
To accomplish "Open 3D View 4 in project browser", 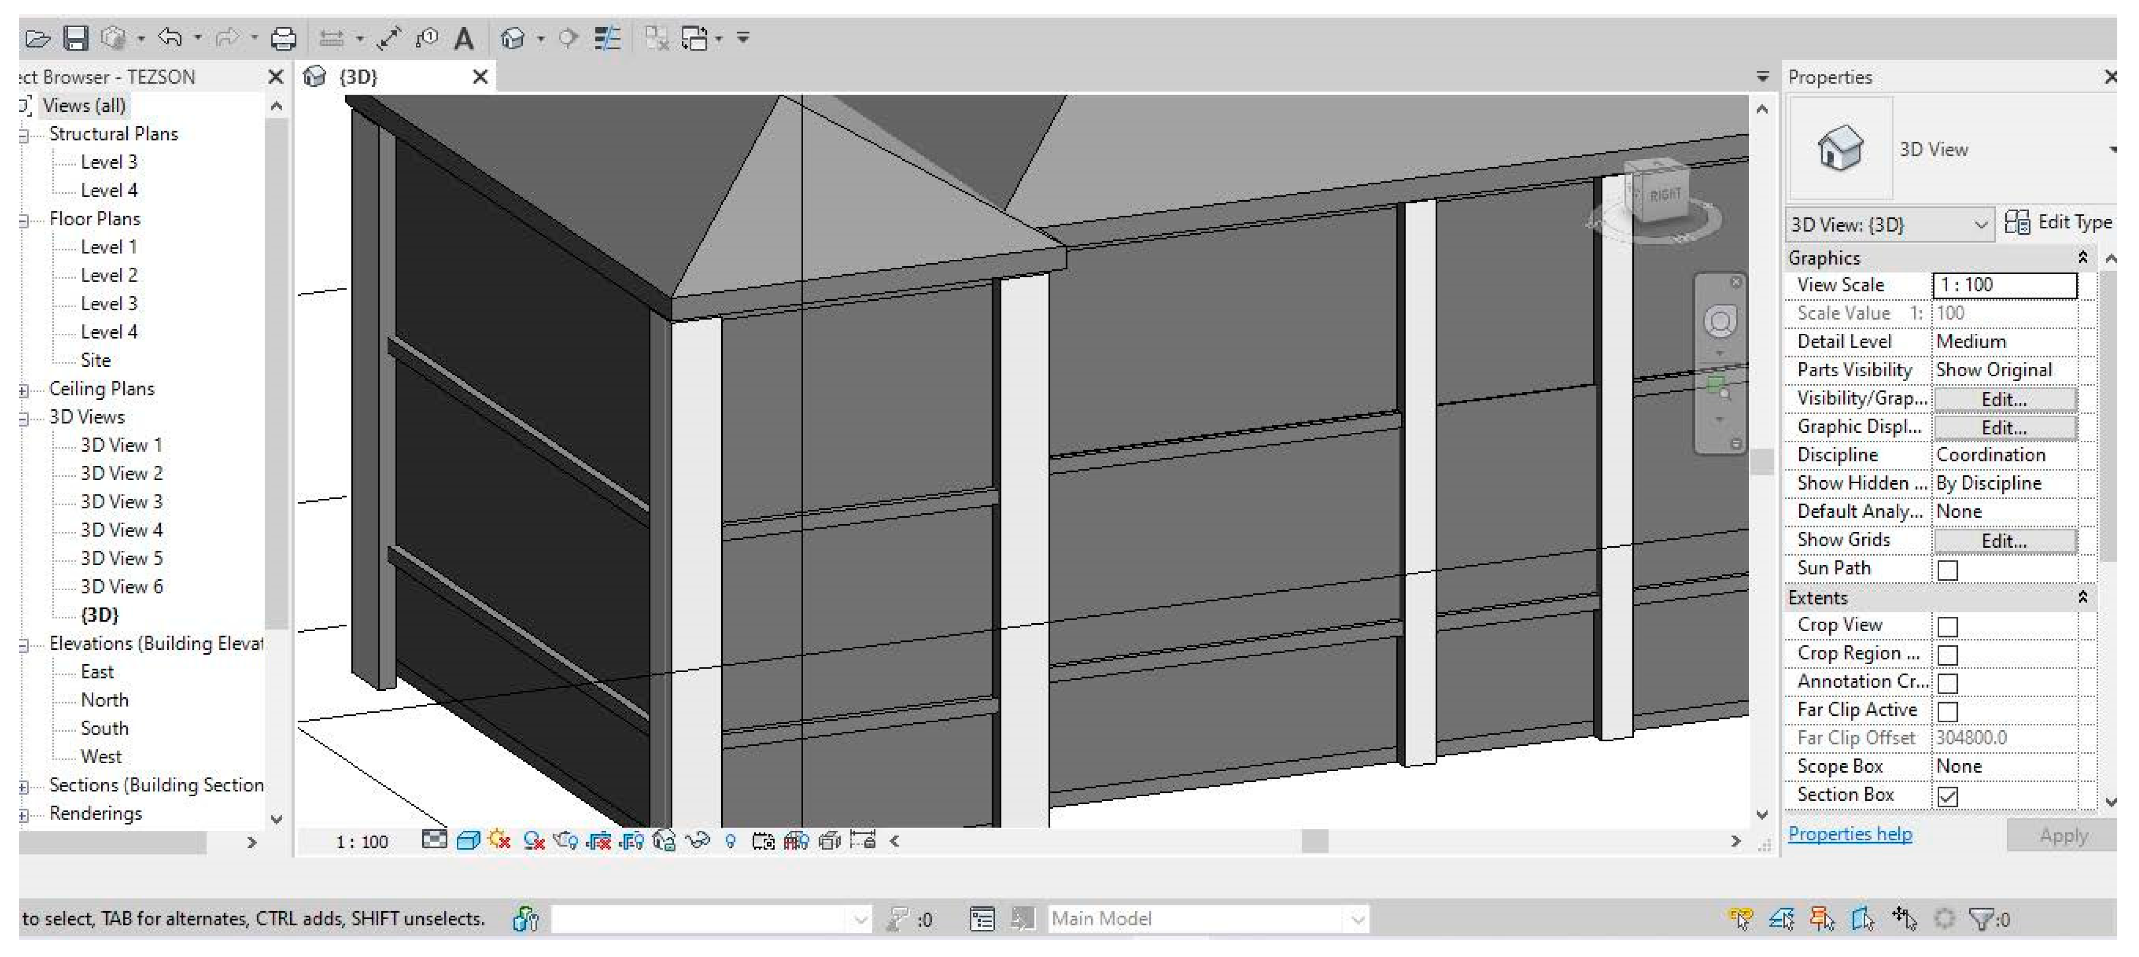I will [121, 530].
